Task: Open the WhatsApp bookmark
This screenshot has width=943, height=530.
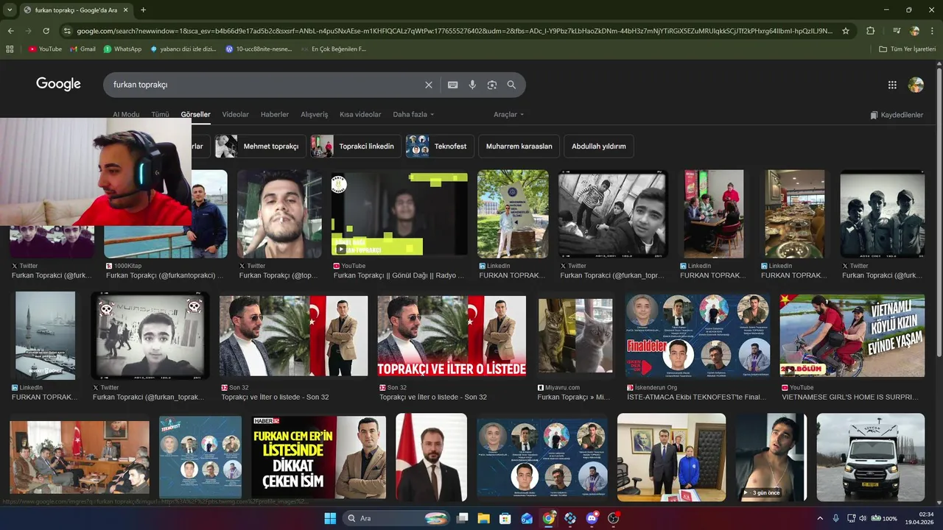Action: coord(122,49)
